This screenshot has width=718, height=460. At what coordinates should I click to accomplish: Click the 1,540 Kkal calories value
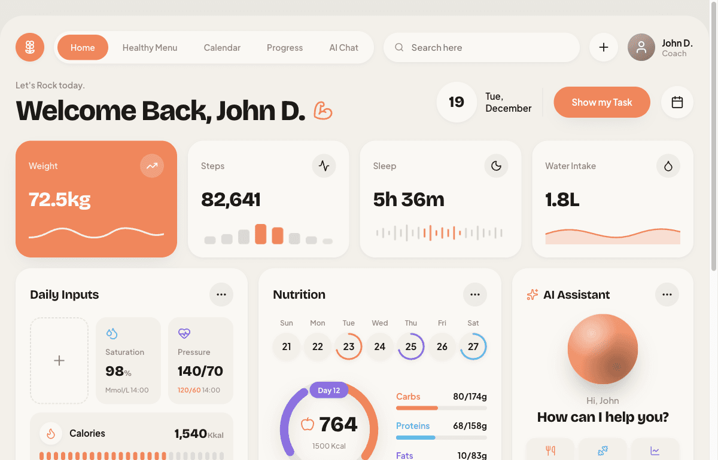tap(199, 434)
